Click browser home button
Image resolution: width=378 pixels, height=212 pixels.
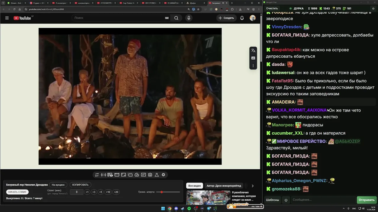tap(20, 9)
